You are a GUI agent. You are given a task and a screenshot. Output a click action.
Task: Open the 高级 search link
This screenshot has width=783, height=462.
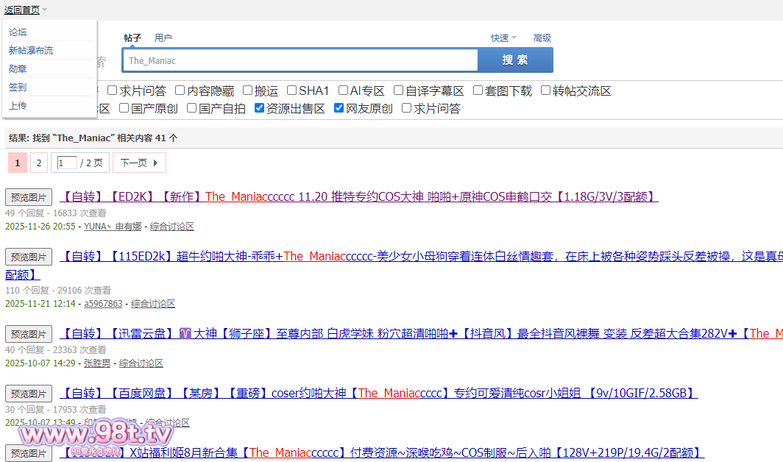(542, 38)
